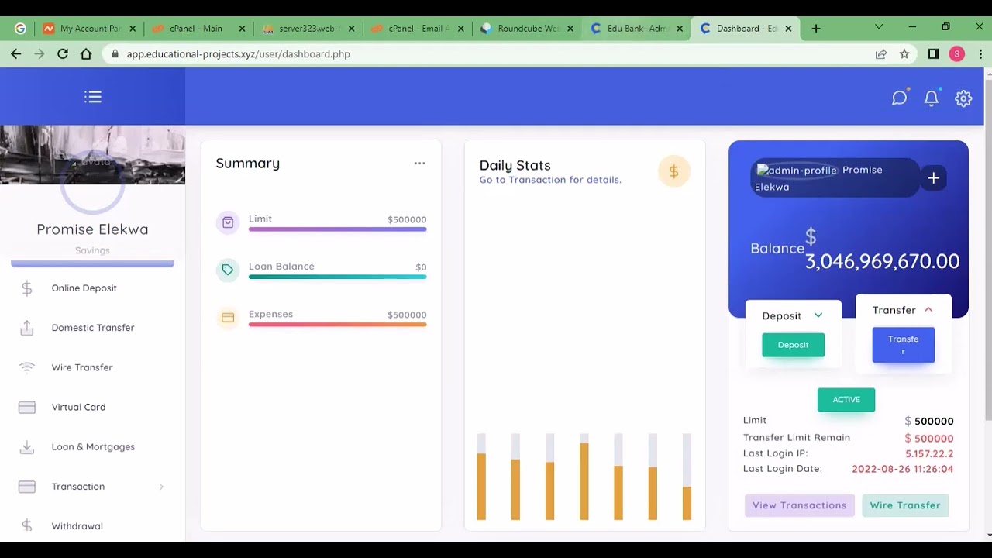
Task: Click the upload icon beside Domestic Transfer
Action: [x=27, y=328]
